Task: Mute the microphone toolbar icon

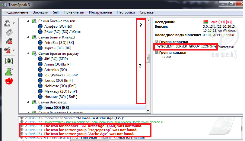Action: (9, 41)
